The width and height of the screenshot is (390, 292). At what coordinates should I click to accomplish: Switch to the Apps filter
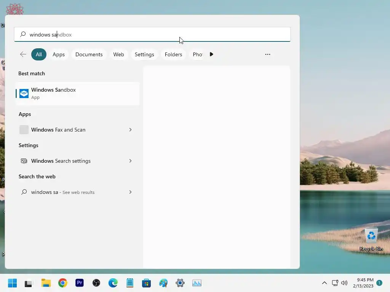click(59, 54)
